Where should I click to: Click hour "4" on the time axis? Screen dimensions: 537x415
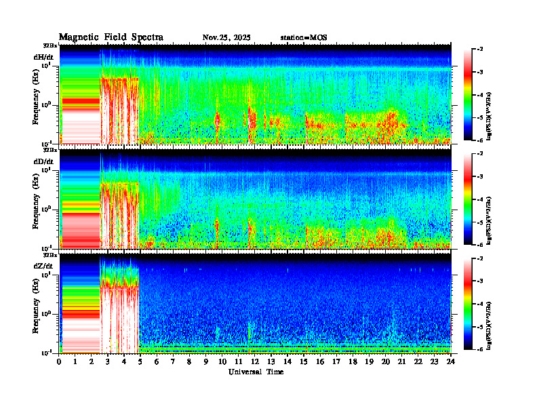(124, 361)
